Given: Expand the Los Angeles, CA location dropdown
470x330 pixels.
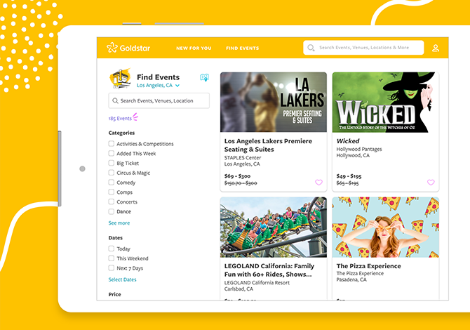Looking at the screenshot, I should (x=158, y=86).
